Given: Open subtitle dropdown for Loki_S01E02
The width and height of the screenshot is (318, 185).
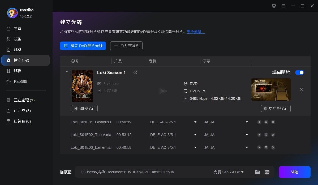Looking at the screenshot, I should 247,135.
